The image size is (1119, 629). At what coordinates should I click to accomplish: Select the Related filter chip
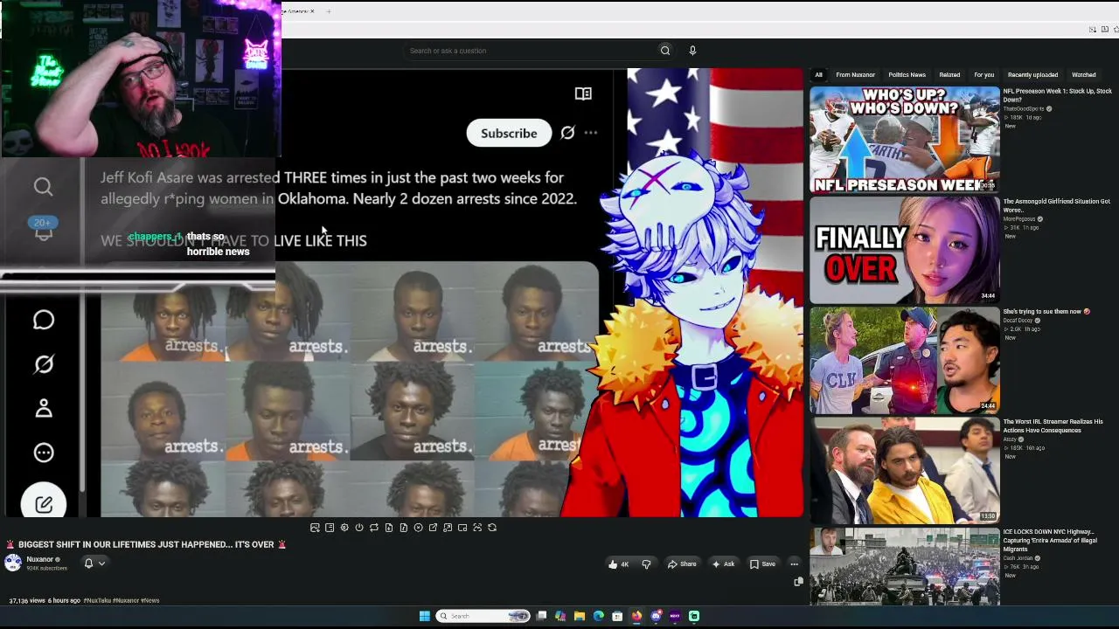949,75
